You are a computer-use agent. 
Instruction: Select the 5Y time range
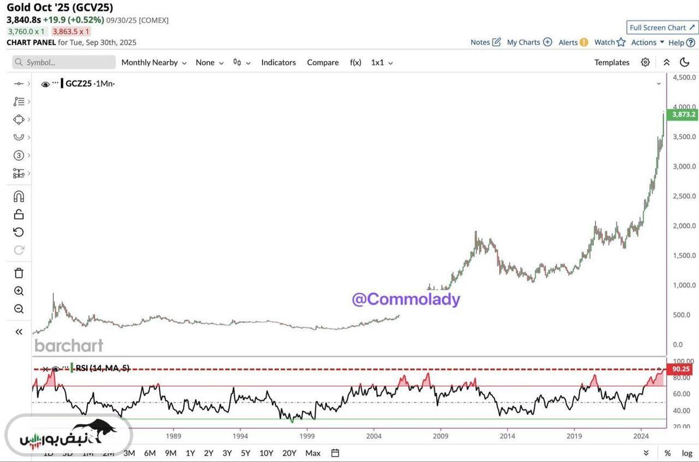(x=245, y=453)
